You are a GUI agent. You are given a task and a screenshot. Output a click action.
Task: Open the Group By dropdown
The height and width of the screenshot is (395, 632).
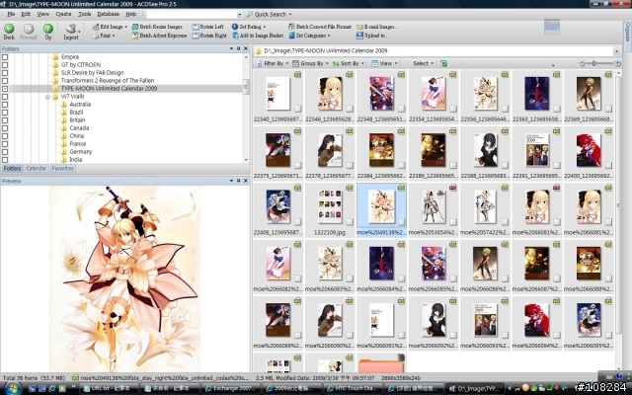(x=310, y=63)
